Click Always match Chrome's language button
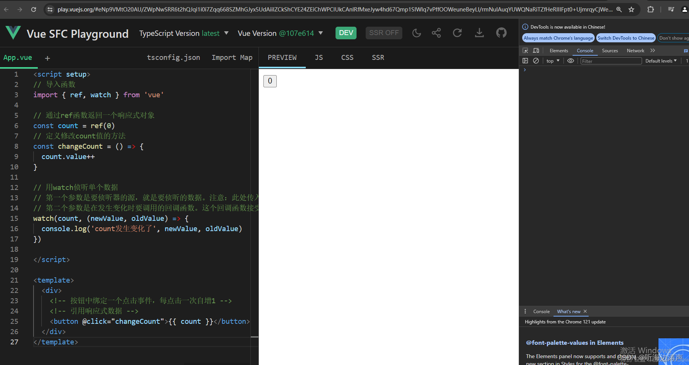This screenshot has width=689, height=365. 558,38
